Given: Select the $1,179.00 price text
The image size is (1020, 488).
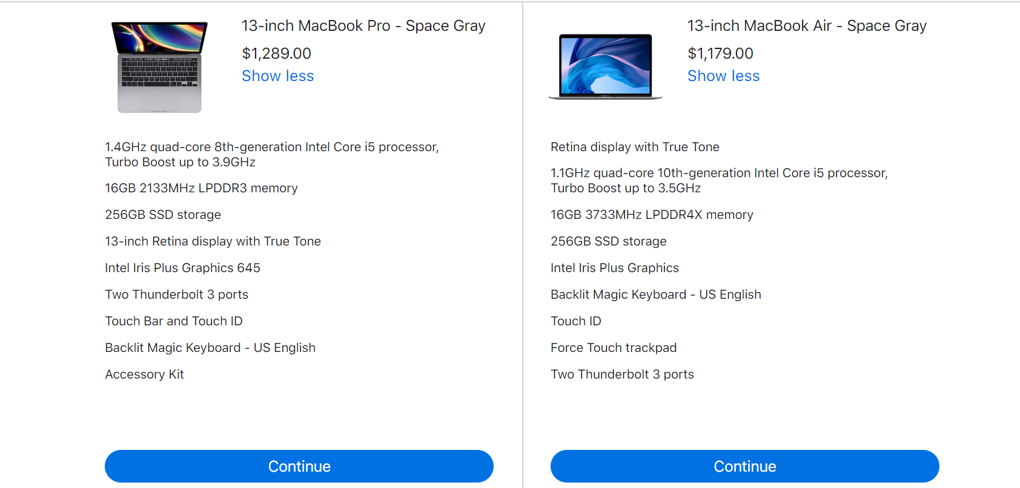Looking at the screenshot, I should [720, 53].
